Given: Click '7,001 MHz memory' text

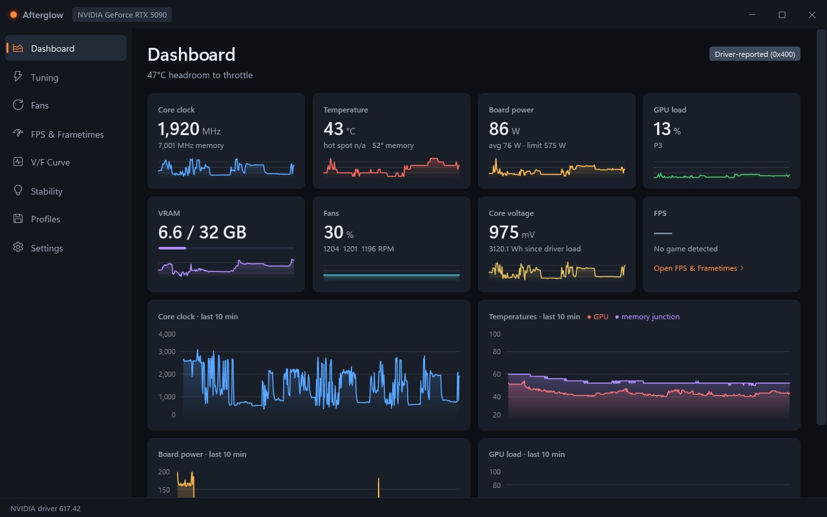Looking at the screenshot, I should point(191,145).
